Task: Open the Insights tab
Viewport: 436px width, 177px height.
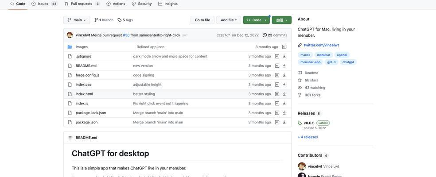Action: click(x=168, y=4)
